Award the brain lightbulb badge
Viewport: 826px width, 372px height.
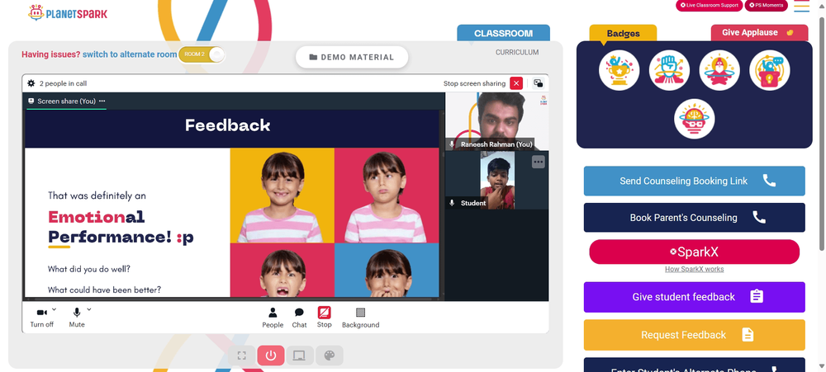695,119
